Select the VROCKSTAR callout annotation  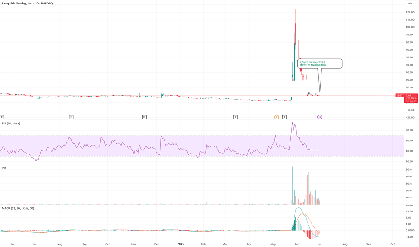pyautogui.click(x=320, y=64)
